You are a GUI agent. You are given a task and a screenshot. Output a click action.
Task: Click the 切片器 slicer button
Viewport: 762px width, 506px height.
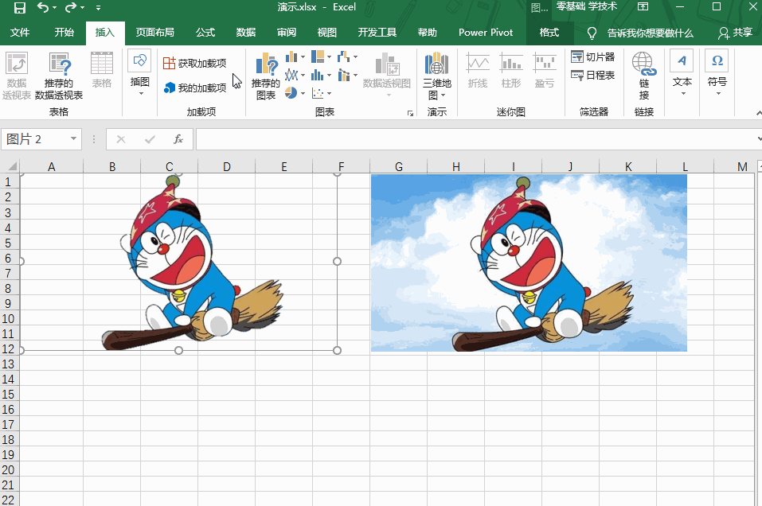click(593, 56)
